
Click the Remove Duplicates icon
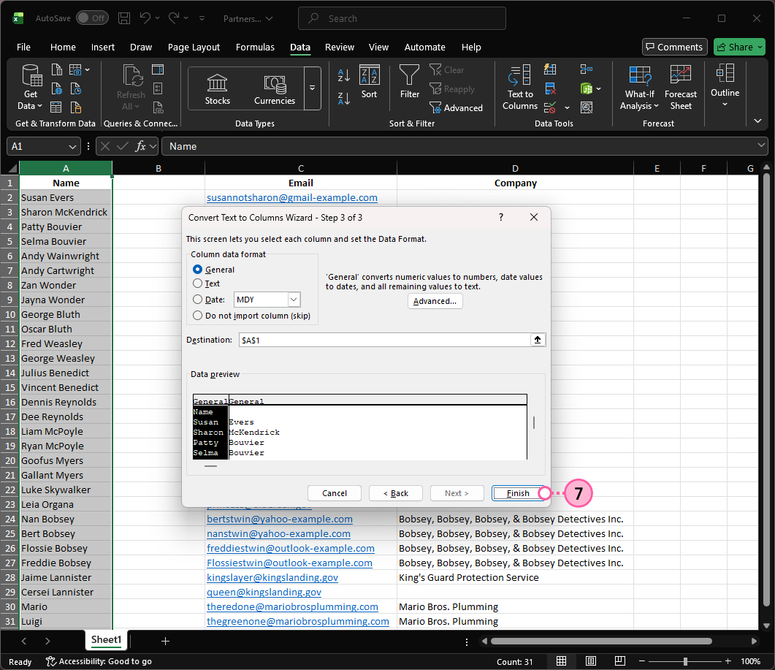click(x=550, y=88)
